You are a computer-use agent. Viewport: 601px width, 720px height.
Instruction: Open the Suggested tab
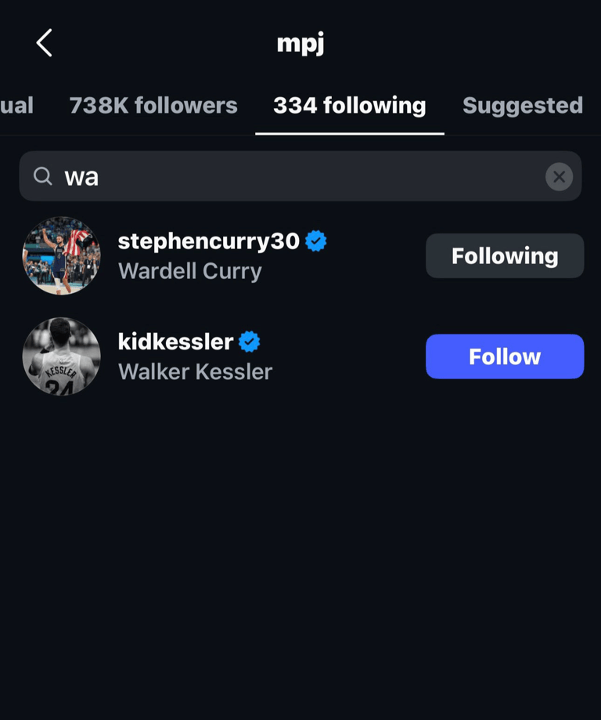point(523,106)
